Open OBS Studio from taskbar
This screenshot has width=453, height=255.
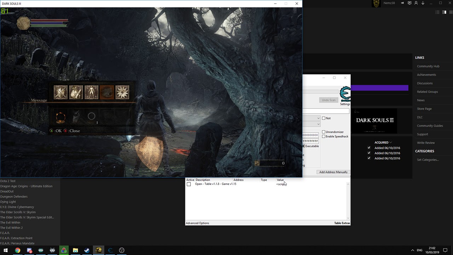coord(122,250)
